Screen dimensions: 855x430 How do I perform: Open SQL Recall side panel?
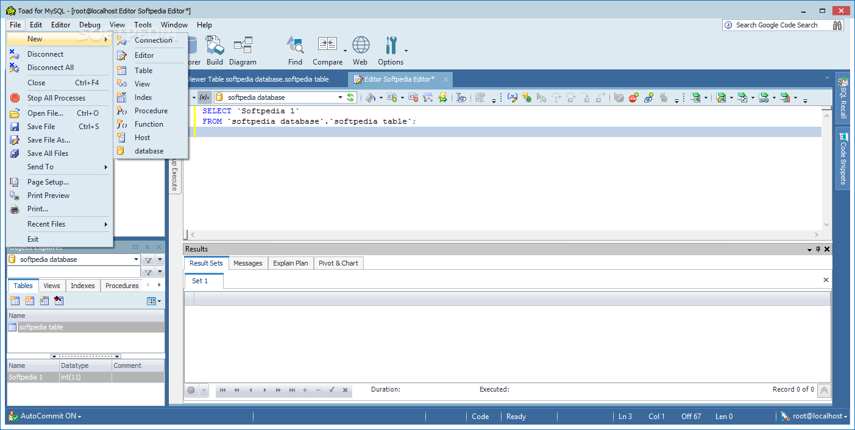click(x=843, y=97)
